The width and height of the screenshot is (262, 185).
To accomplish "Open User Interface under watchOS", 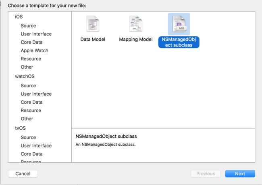I will [x=36, y=94].
